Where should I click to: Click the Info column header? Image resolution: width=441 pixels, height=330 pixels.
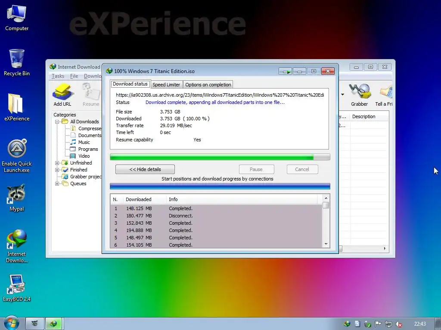click(242, 199)
